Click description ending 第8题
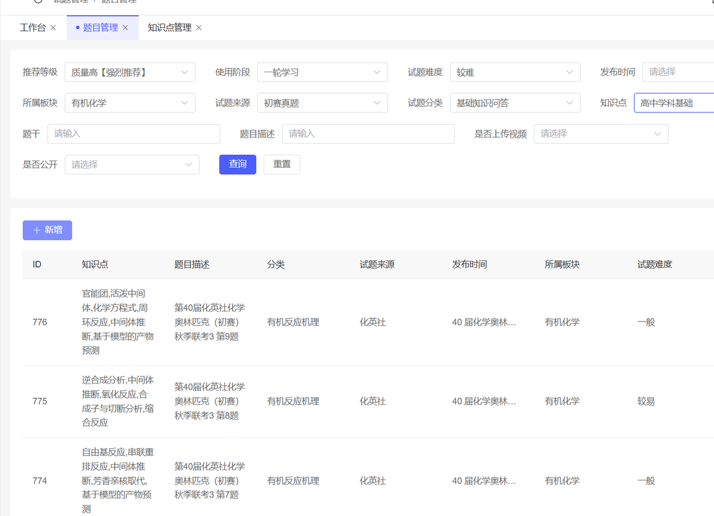 click(209, 401)
